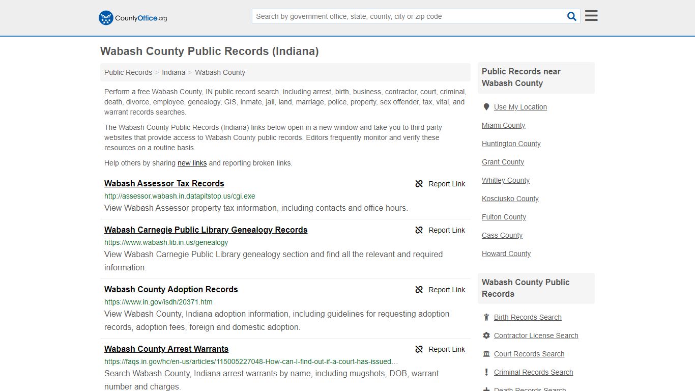The height and width of the screenshot is (391, 695).
Task: Open Criminal Records Search
Action: pyautogui.click(x=533, y=372)
